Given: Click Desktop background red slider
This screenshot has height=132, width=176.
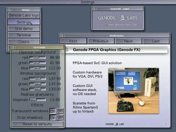Looking at the screenshot, I should pyautogui.click(x=38, y=57).
